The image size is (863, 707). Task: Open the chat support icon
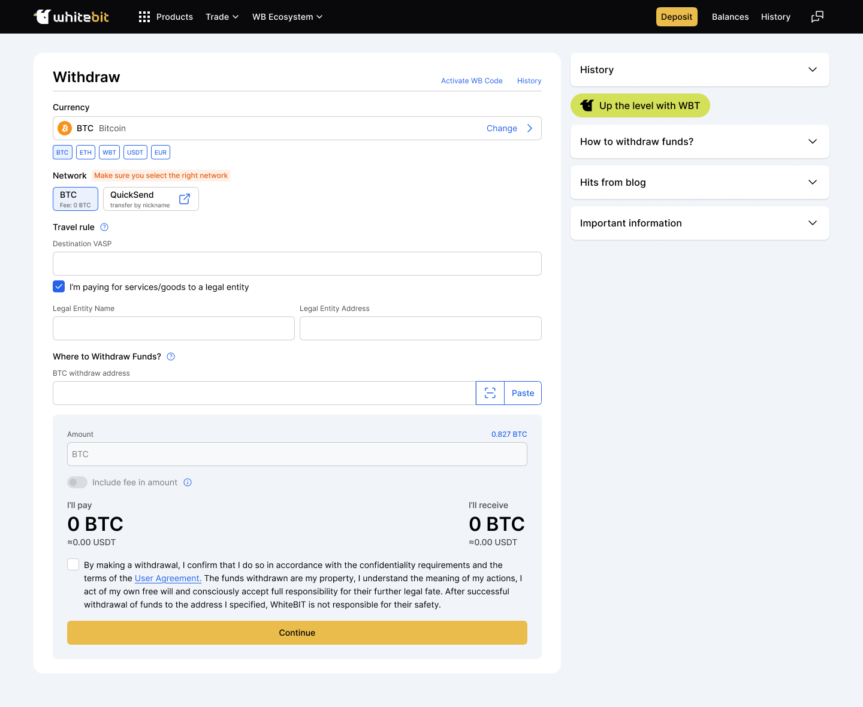click(817, 17)
